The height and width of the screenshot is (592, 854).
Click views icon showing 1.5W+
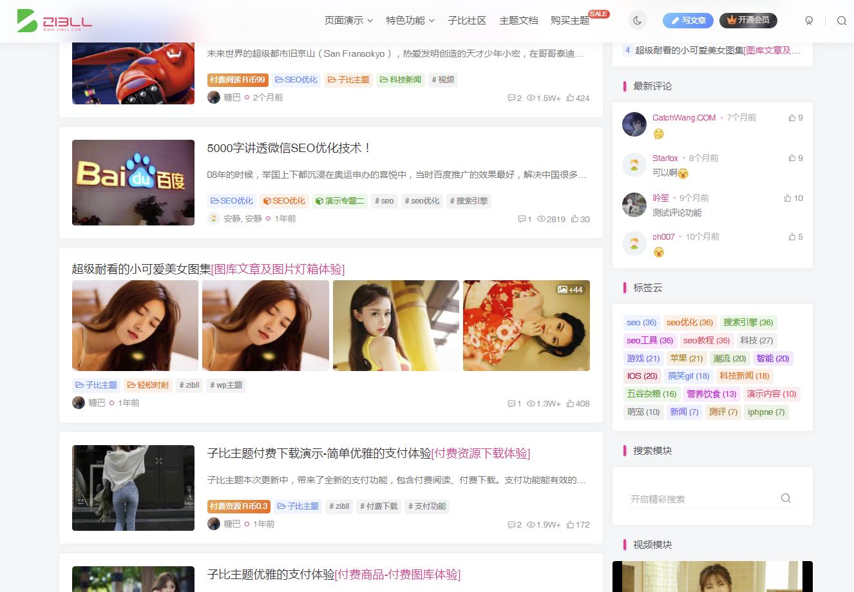[531, 98]
